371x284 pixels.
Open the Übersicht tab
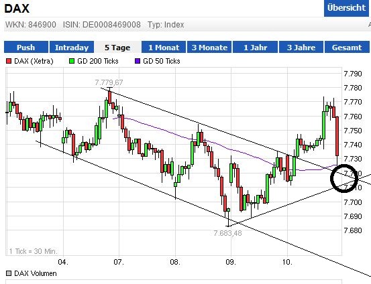[x=346, y=8]
